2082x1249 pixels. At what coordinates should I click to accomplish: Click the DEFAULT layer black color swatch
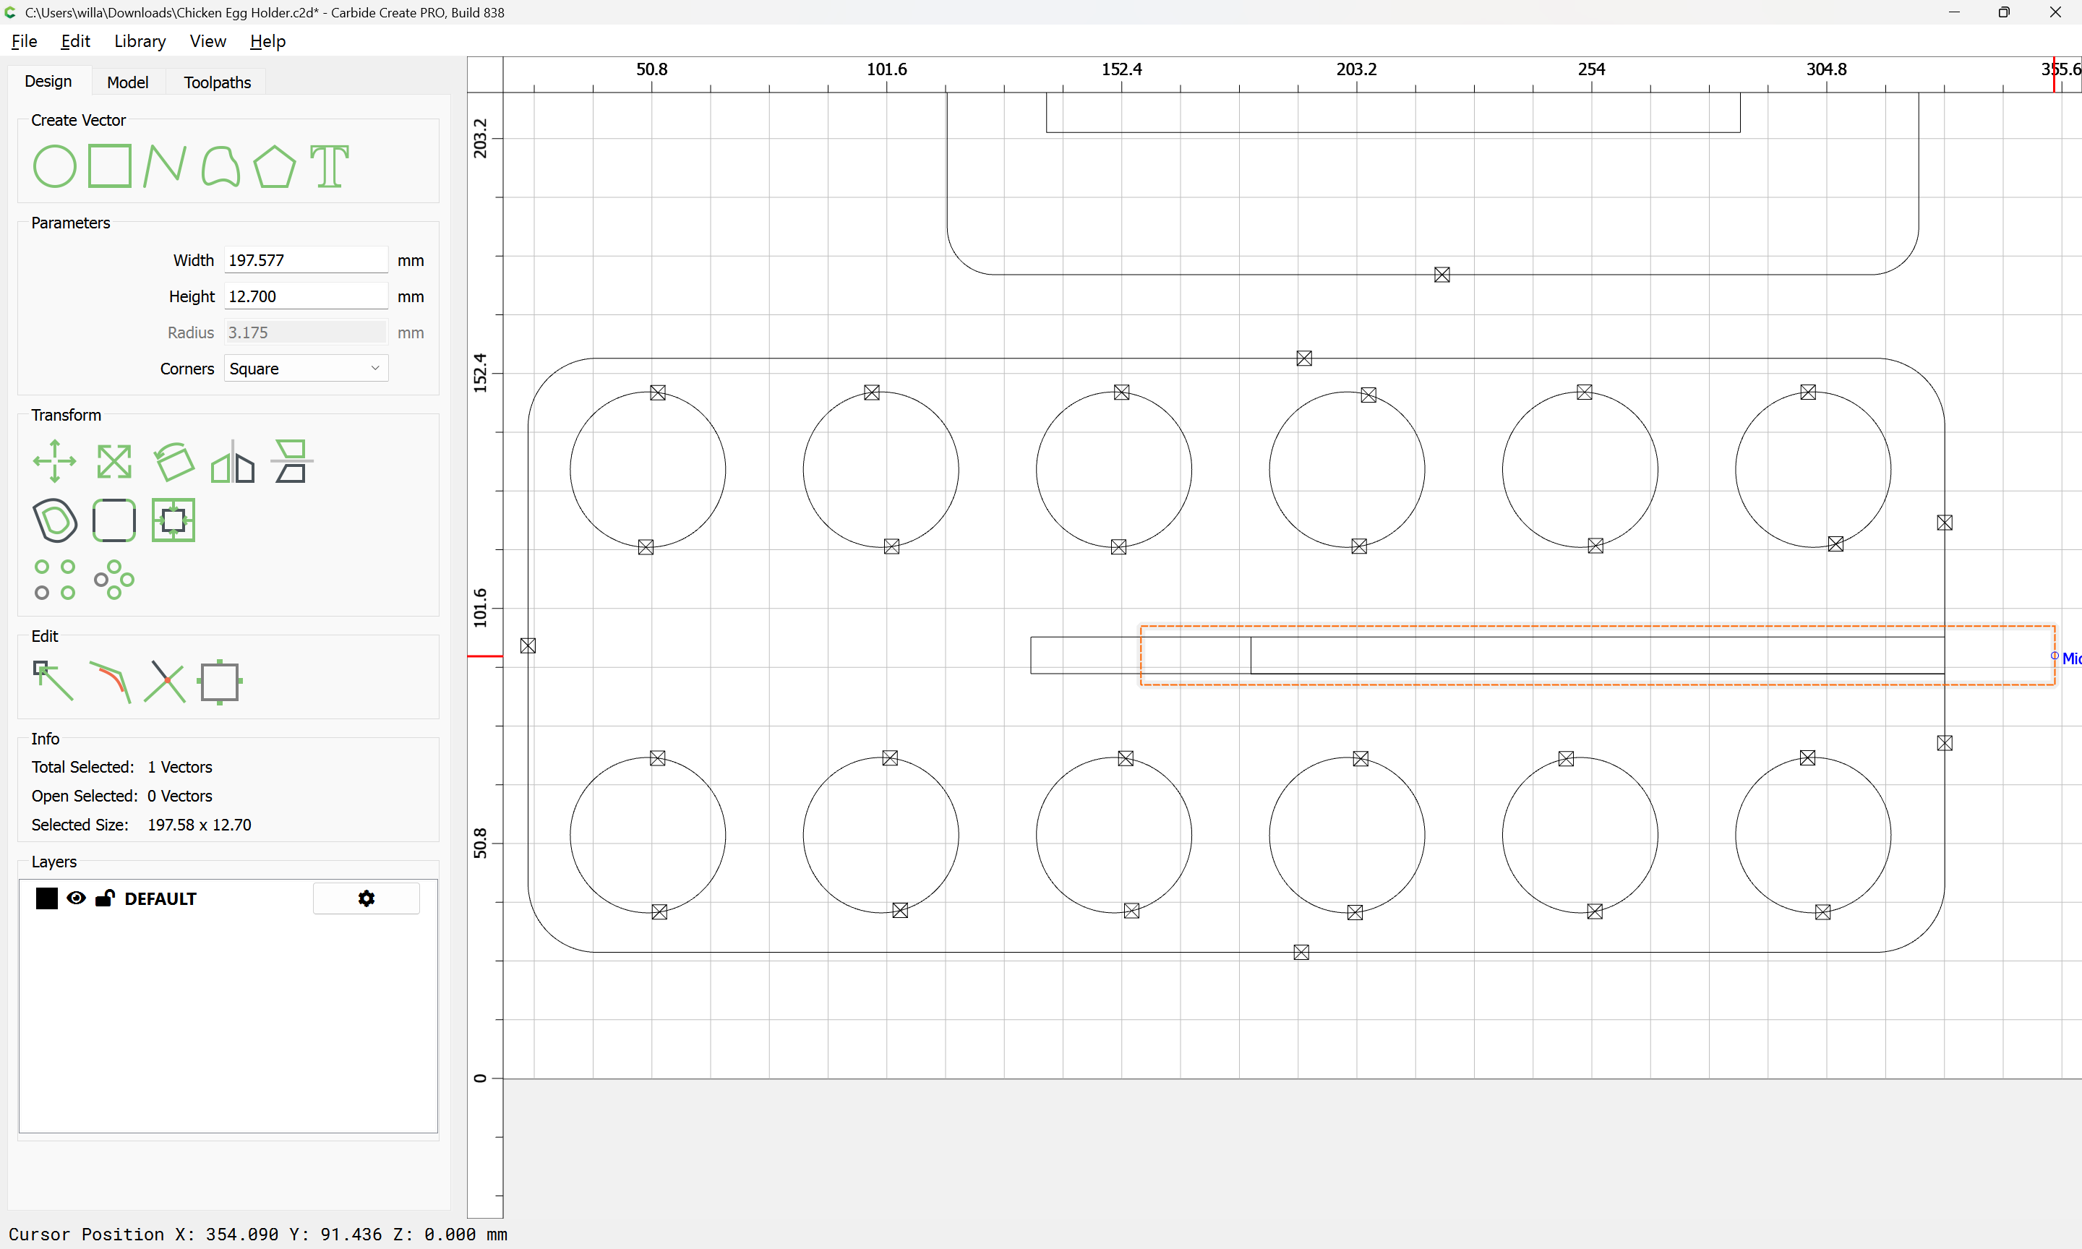pos(47,898)
